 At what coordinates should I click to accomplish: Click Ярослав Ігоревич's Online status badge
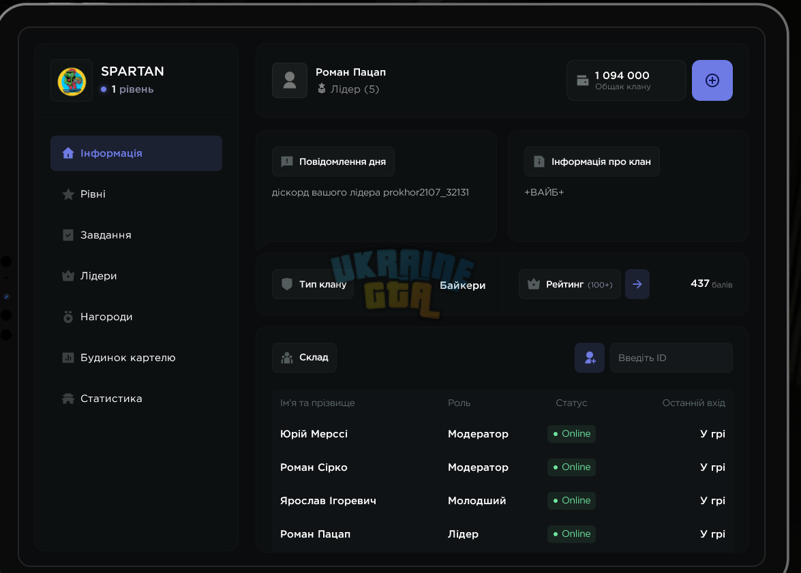point(572,501)
